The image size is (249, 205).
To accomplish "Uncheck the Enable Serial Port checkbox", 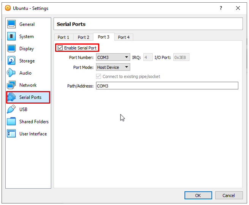I will (x=60, y=48).
